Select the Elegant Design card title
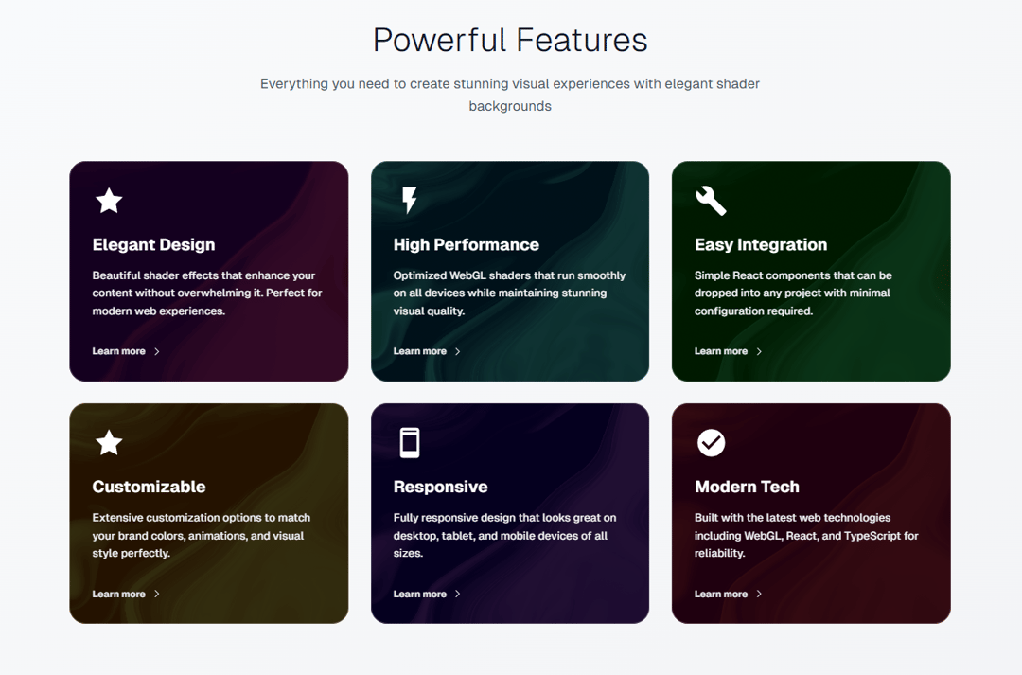 154,244
